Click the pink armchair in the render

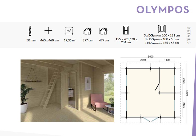point(99,102)
